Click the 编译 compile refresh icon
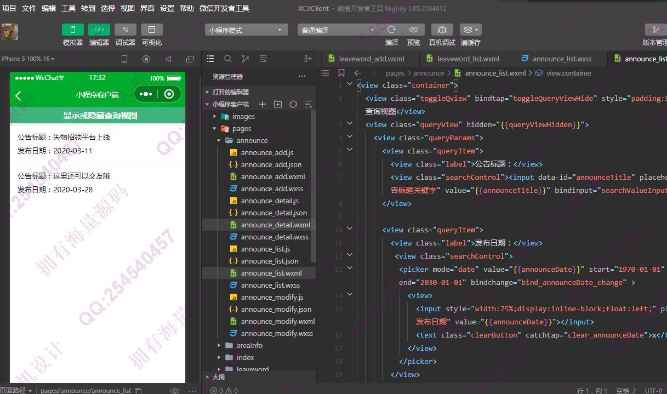 (x=391, y=30)
